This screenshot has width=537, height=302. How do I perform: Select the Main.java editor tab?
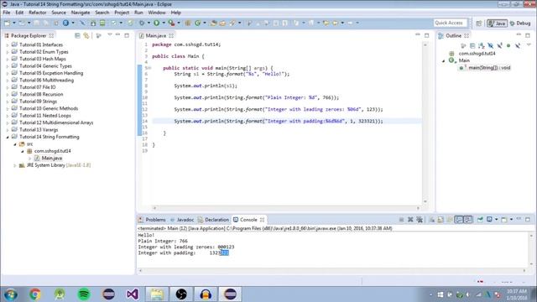(x=156, y=35)
